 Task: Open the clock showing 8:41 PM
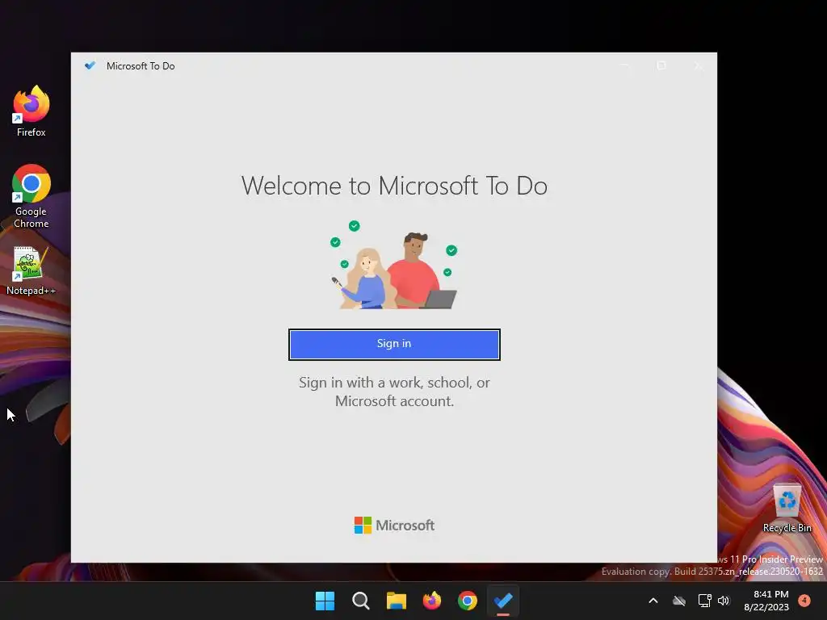point(766,601)
